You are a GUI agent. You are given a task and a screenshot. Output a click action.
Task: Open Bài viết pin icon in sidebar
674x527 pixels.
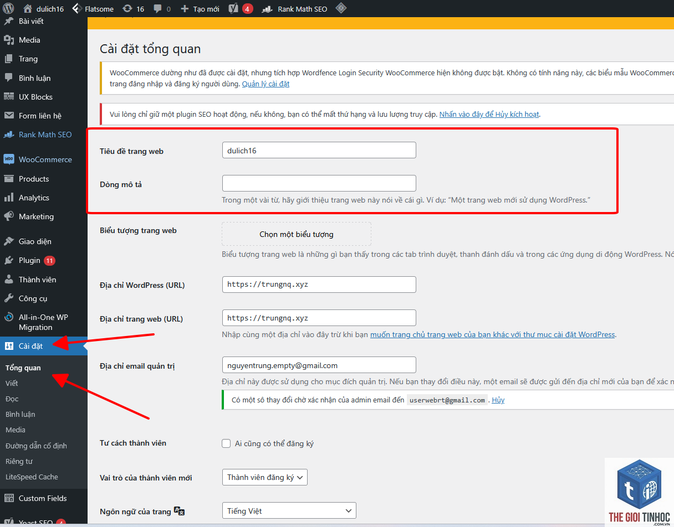(x=8, y=22)
